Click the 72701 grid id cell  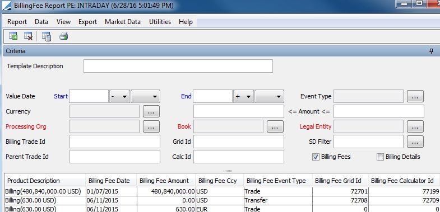coord(340,192)
